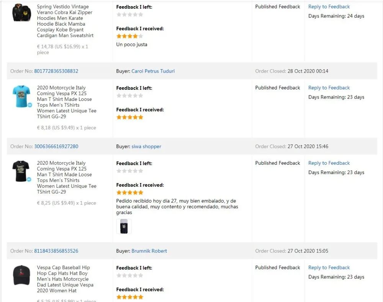Open buyer Brumnik Robert's profile
383x302 pixels.
click(x=149, y=251)
